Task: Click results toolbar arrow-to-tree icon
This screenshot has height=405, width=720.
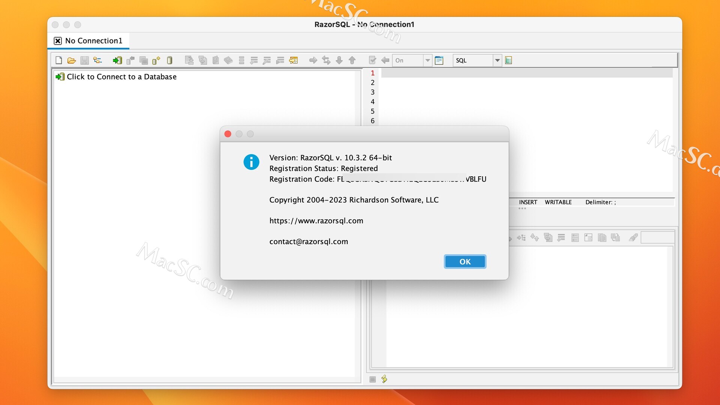Action: (521, 238)
